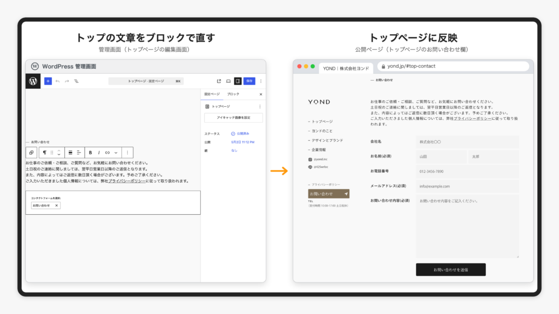Click お問い合わせを送信 submit button
This screenshot has height=314, width=559.
pos(450,269)
